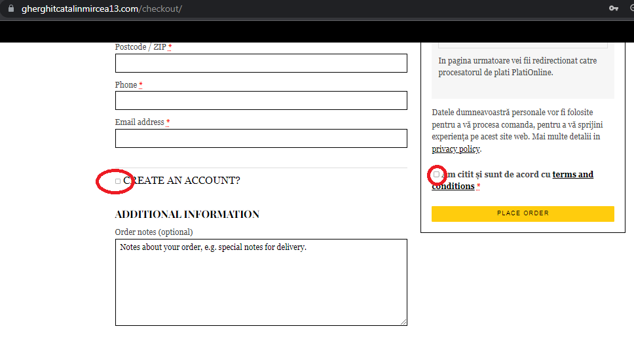
Task: Select the Email address input field
Action: [261, 139]
